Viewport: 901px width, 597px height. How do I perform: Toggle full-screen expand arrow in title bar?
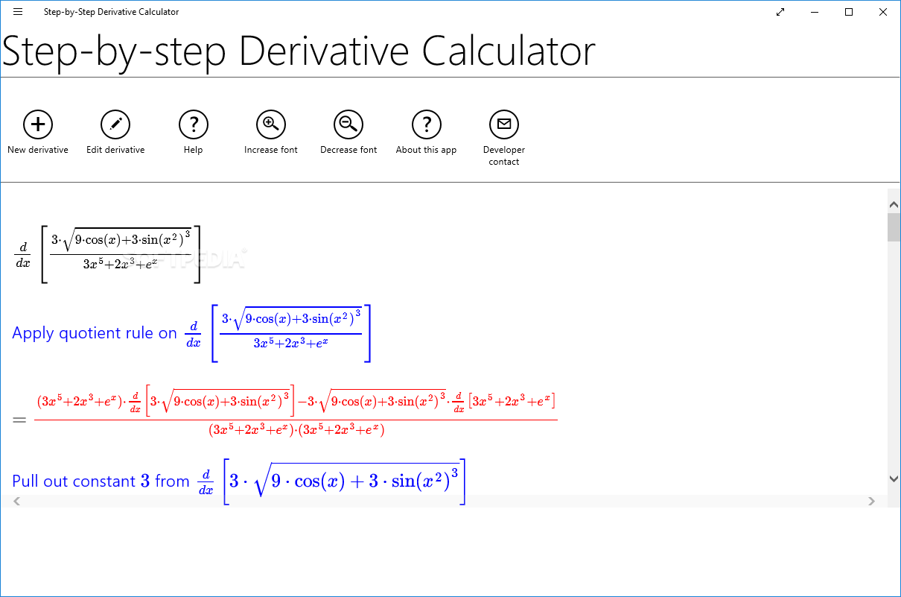coord(780,12)
